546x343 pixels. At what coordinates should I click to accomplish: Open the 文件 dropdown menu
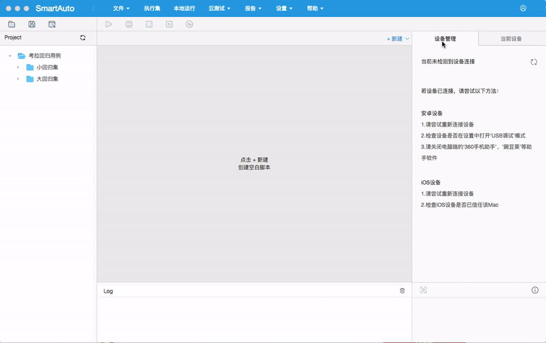coord(121,8)
